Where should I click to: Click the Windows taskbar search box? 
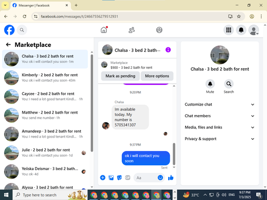(x=50, y=195)
